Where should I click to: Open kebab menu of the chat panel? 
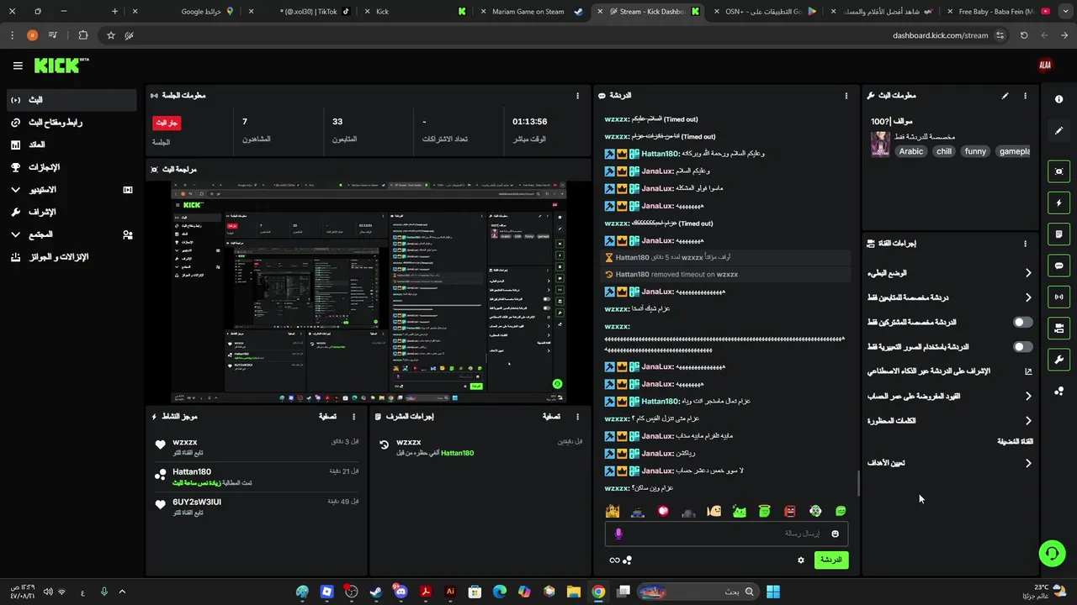(846, 96)
